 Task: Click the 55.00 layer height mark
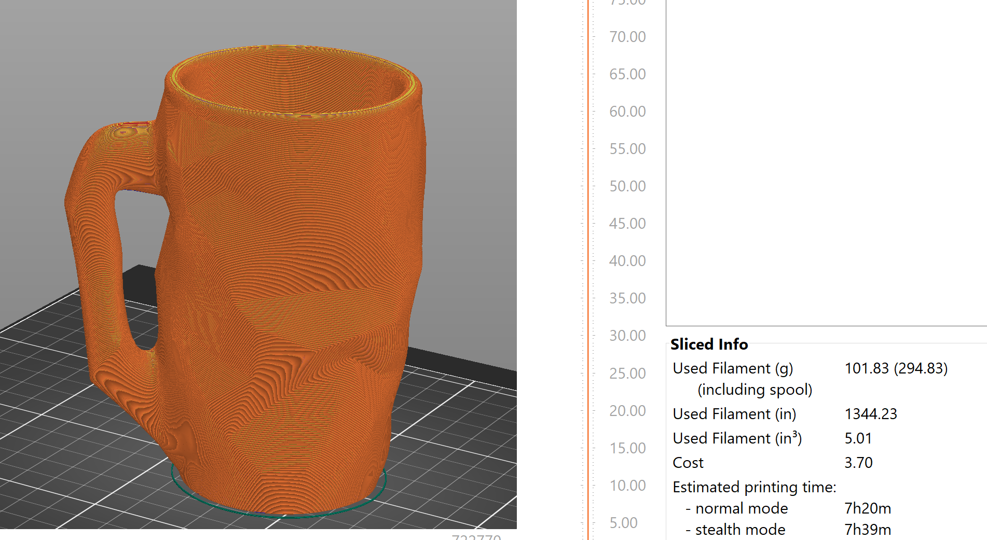(627, 149)
